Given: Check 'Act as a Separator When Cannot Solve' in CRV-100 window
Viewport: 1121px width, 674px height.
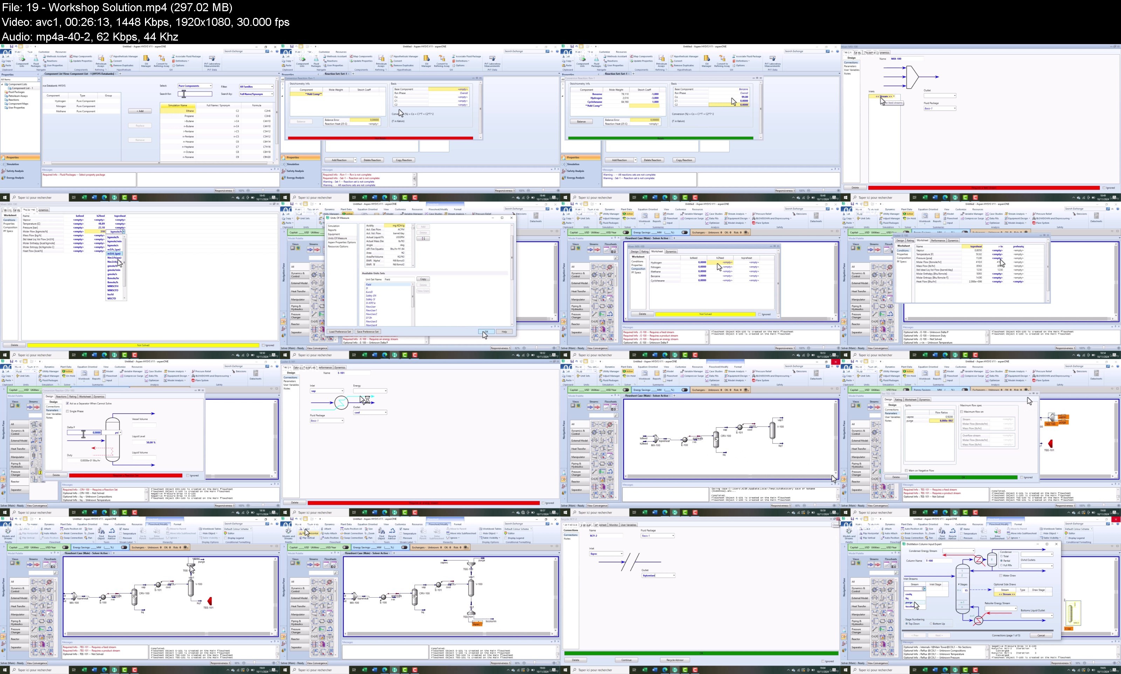Looking at the screenshot, I should coord(68,403).
